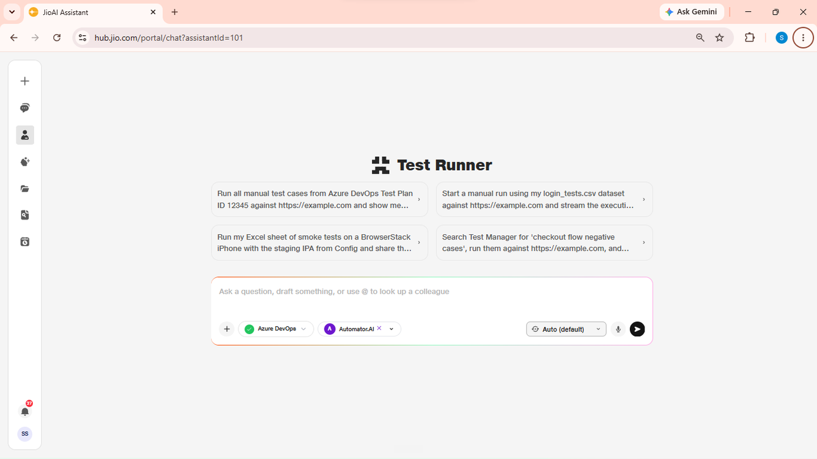Open the Auto (default) model dropdown
This screenshot has width=817, height=459.
coord(566,329)
